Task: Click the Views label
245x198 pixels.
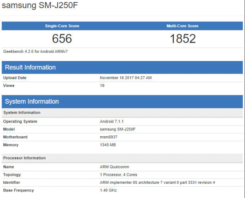Action: click(x=9, y=86)
